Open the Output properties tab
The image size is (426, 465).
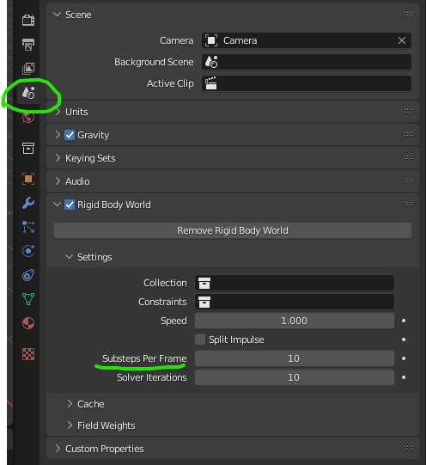click(28, 45)
